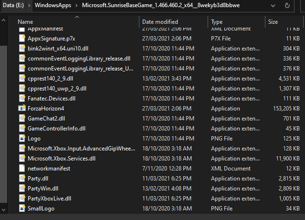This screenshot has height=220, width=305.
Task: Click the GameChat2.dll file icon
Action: click(22, 119)
